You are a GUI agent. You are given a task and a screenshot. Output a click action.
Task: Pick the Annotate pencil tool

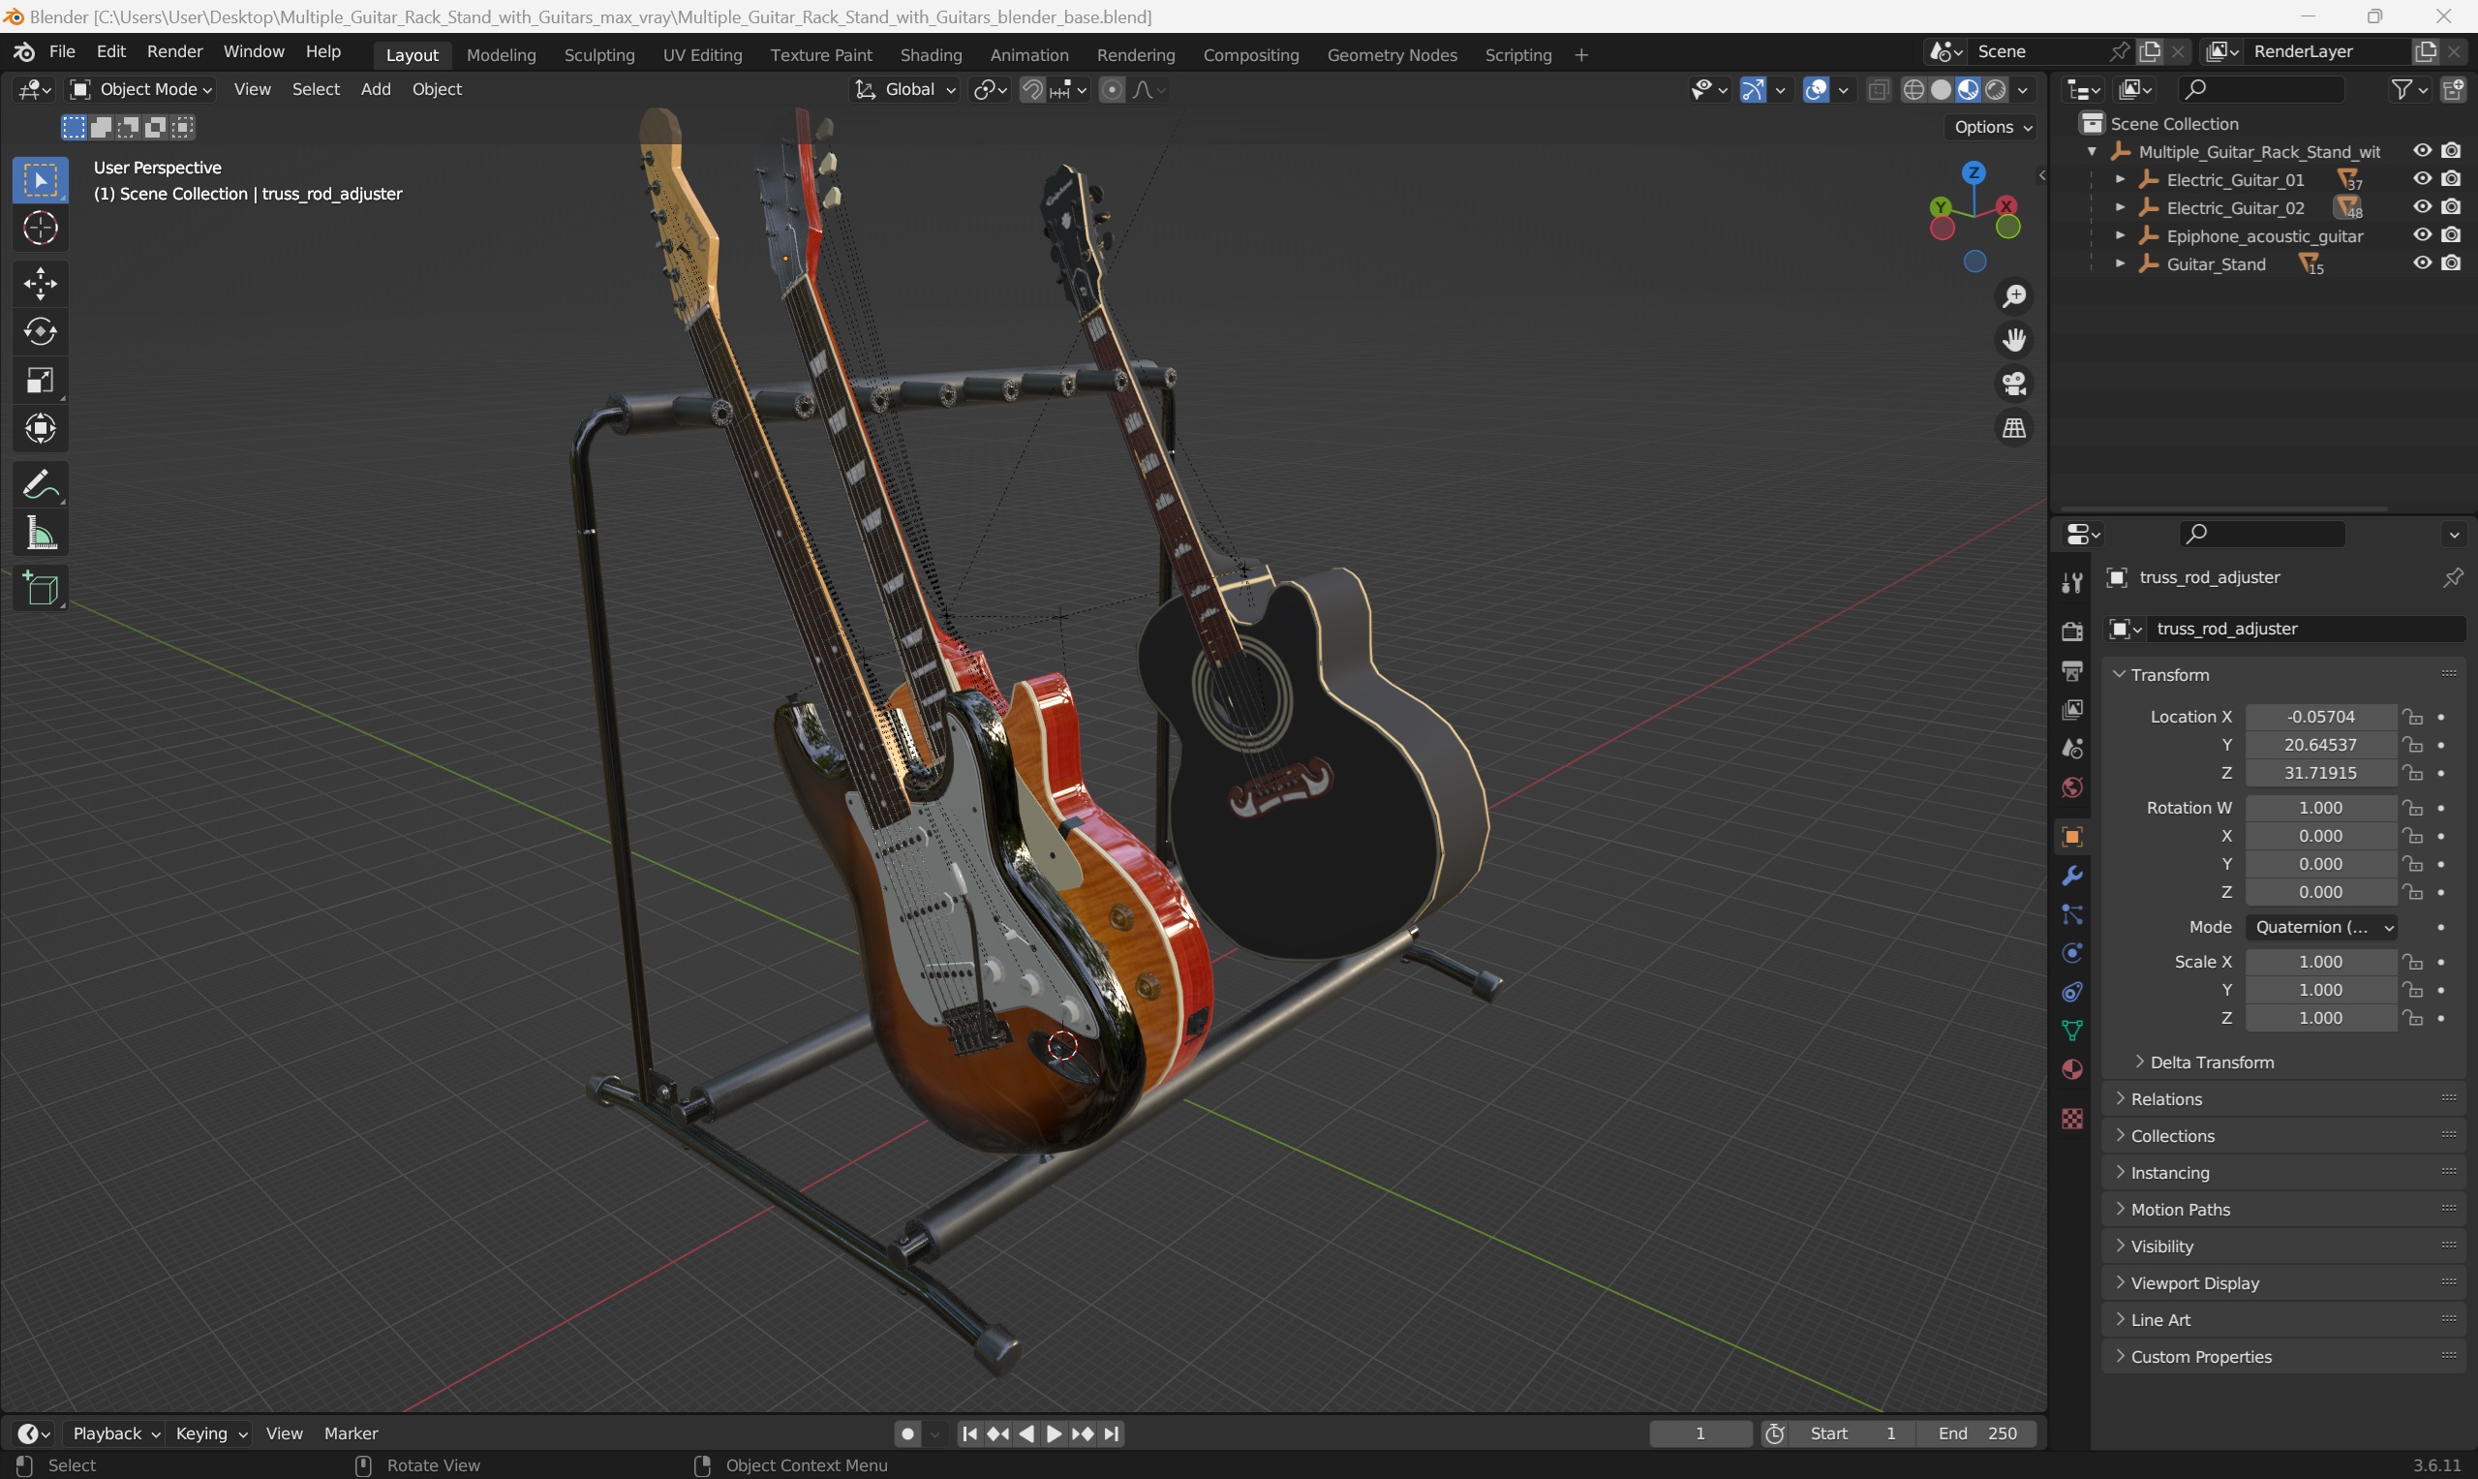coord(41,485)
